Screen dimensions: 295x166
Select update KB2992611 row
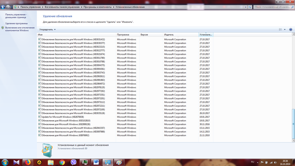[x=125, y=76]
